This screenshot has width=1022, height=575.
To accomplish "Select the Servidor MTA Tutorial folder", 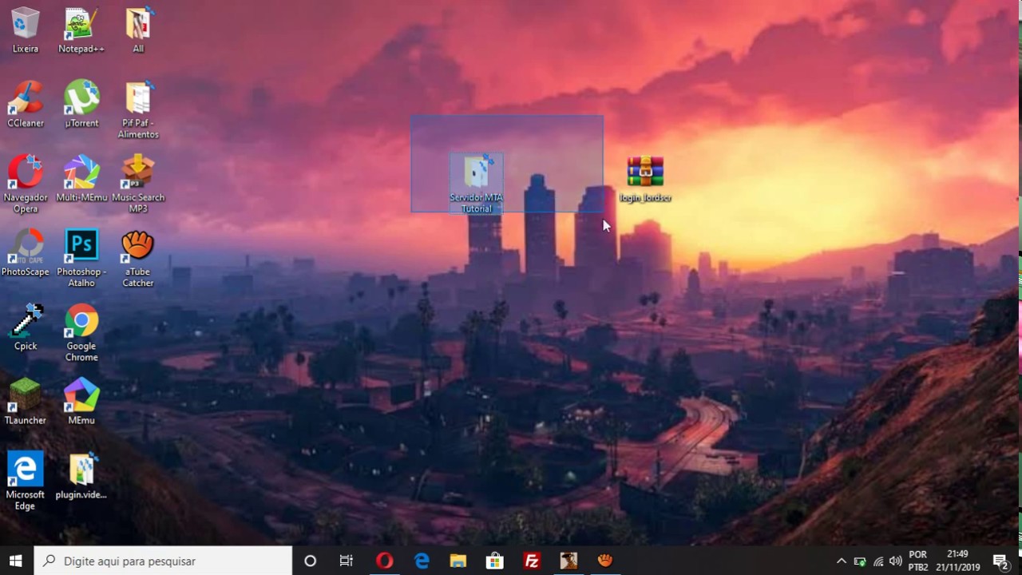I will [477, 184].
